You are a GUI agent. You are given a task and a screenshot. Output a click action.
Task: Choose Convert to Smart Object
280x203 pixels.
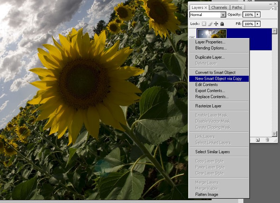click(x=219, y=73)
